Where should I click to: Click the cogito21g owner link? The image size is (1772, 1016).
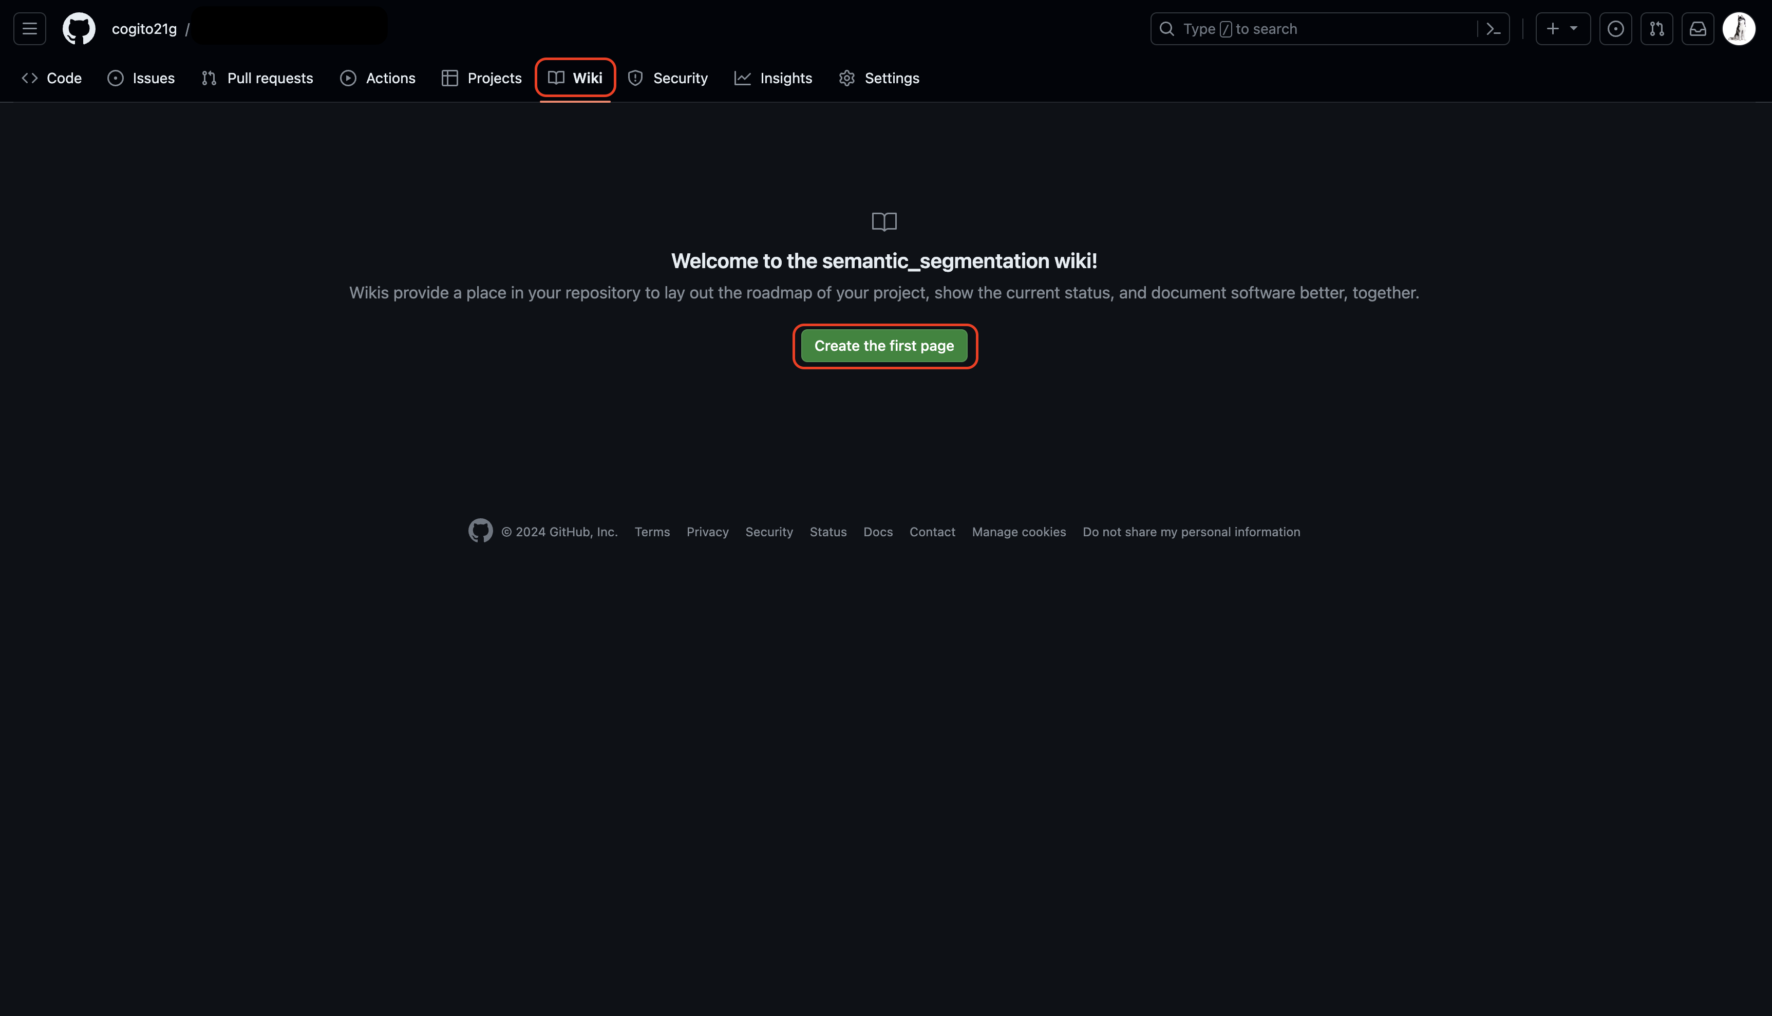point(144,29)
